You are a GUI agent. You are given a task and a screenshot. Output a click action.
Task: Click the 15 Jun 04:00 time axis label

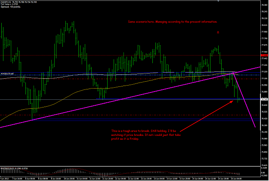point(237,179)
